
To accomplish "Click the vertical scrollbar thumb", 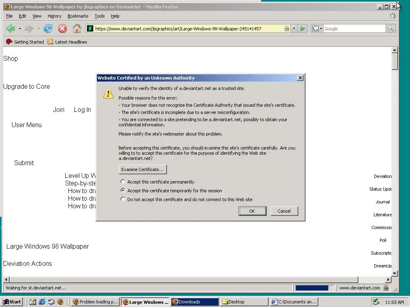I will pos(394,61).
